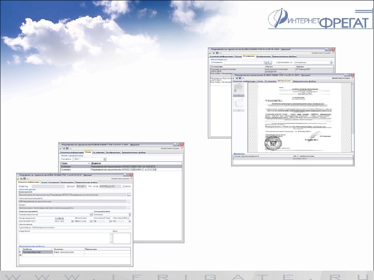374x280 pixels.
Task: Click the Наименование input field in main window
Action: coord(75,228)
